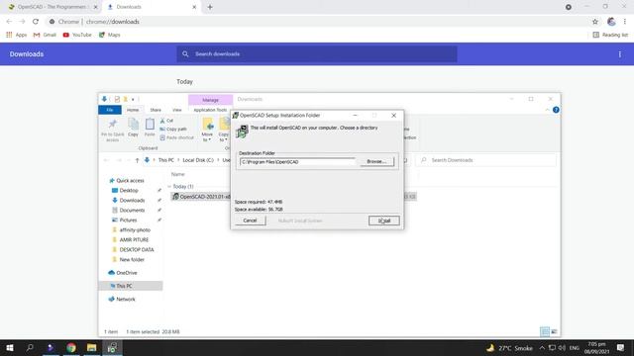Viewport: 634px width, 356px height.
Task: Click Install in the OpenSCAD setup dialog
Action: (x=383, y=221)
